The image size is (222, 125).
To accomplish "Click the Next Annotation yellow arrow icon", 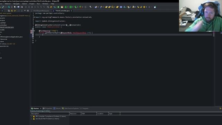I will [138, 7].
